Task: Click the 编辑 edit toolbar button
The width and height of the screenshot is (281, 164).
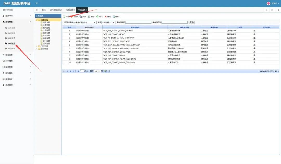Action: click(x=75, y=16)
